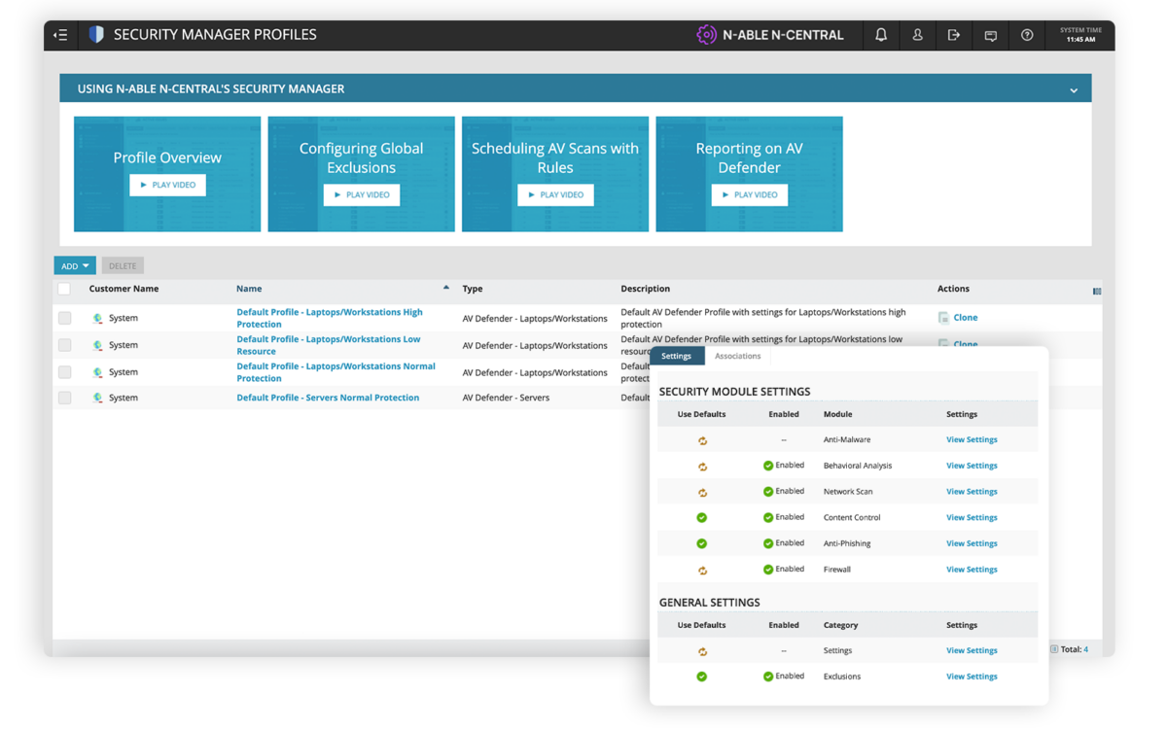Select the logout icon in the header
The width and height of the screenshot is (1167, 730).
[954, 34]
